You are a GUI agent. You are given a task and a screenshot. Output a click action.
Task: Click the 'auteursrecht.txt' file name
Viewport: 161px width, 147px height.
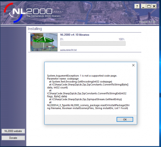(68, 50)
